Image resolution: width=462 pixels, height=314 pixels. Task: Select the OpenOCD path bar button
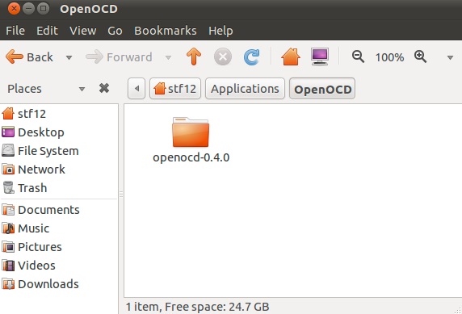tap(322, 88)
